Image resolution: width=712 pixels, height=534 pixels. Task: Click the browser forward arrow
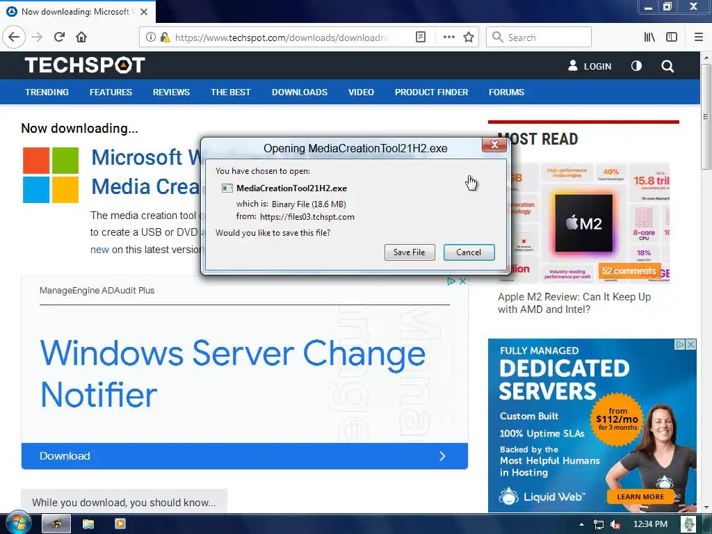point(38,38)
